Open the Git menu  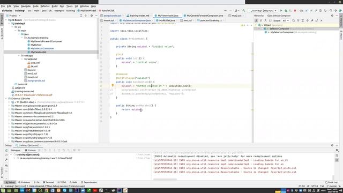point(76,6)
